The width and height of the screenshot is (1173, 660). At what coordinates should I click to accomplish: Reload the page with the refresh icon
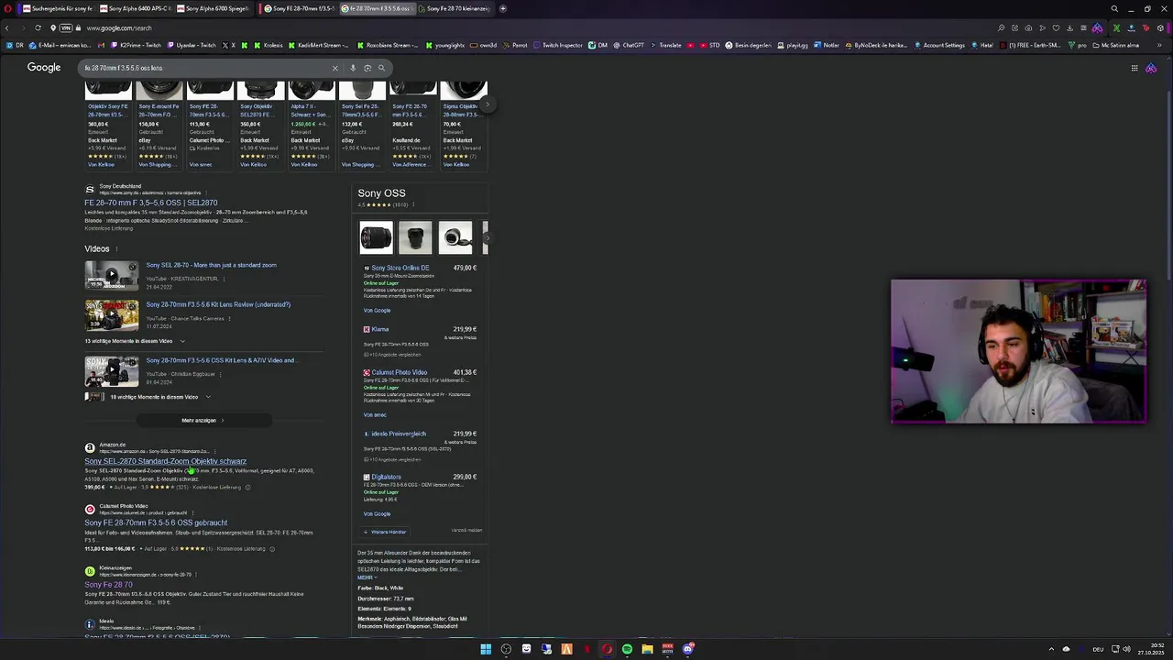[x=38, y=27]
